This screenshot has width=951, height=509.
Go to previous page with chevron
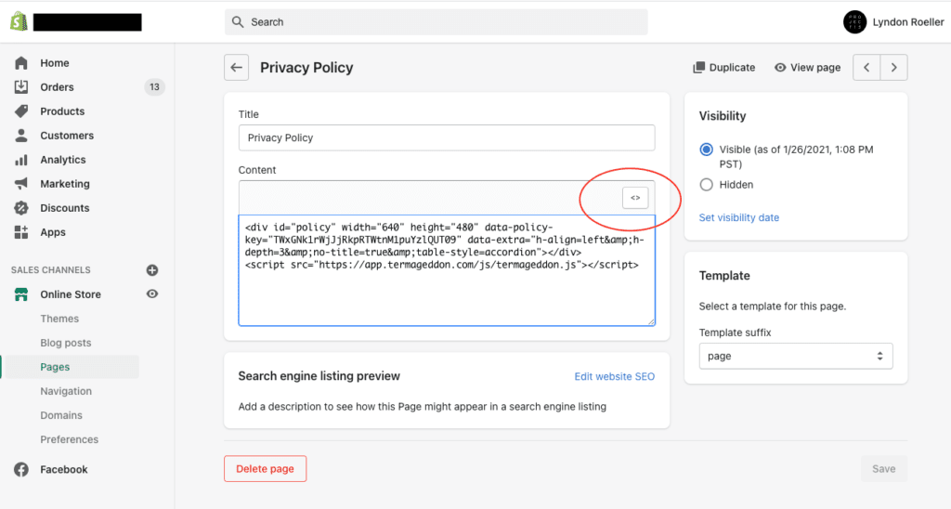[866, 68]
